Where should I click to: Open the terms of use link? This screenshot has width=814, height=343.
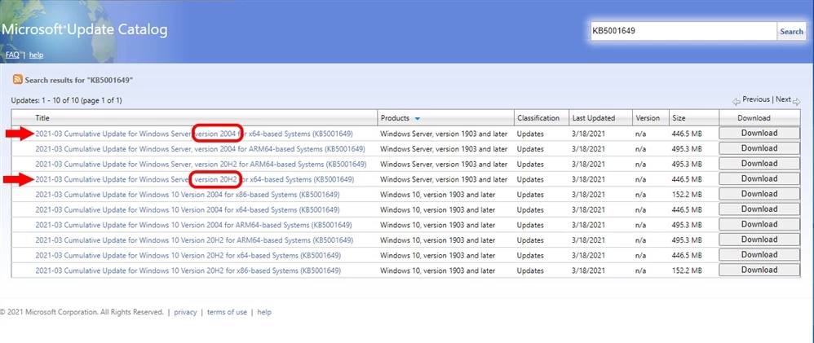pyautogui.click(x=227, y=312)
